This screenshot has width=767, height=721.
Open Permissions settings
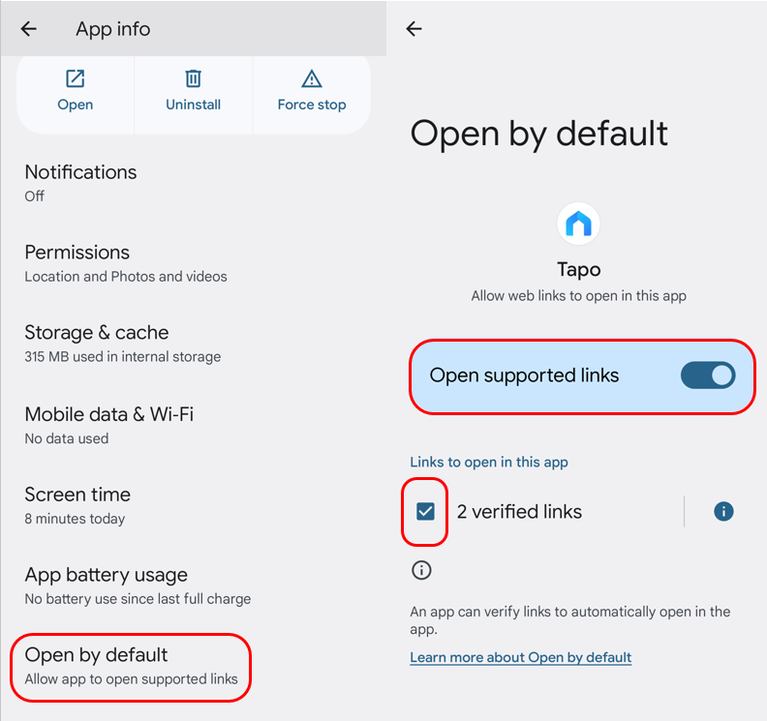pyautogui.click(x=194, y=263)
